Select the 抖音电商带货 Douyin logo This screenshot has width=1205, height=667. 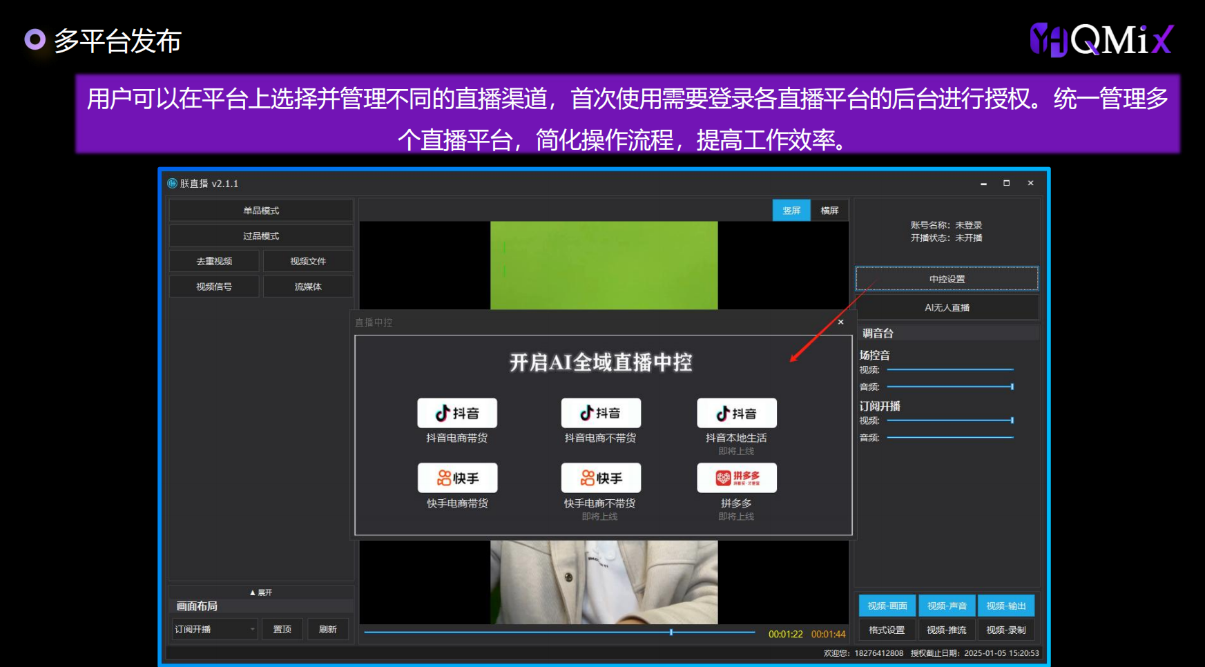(x=457, y=413)
